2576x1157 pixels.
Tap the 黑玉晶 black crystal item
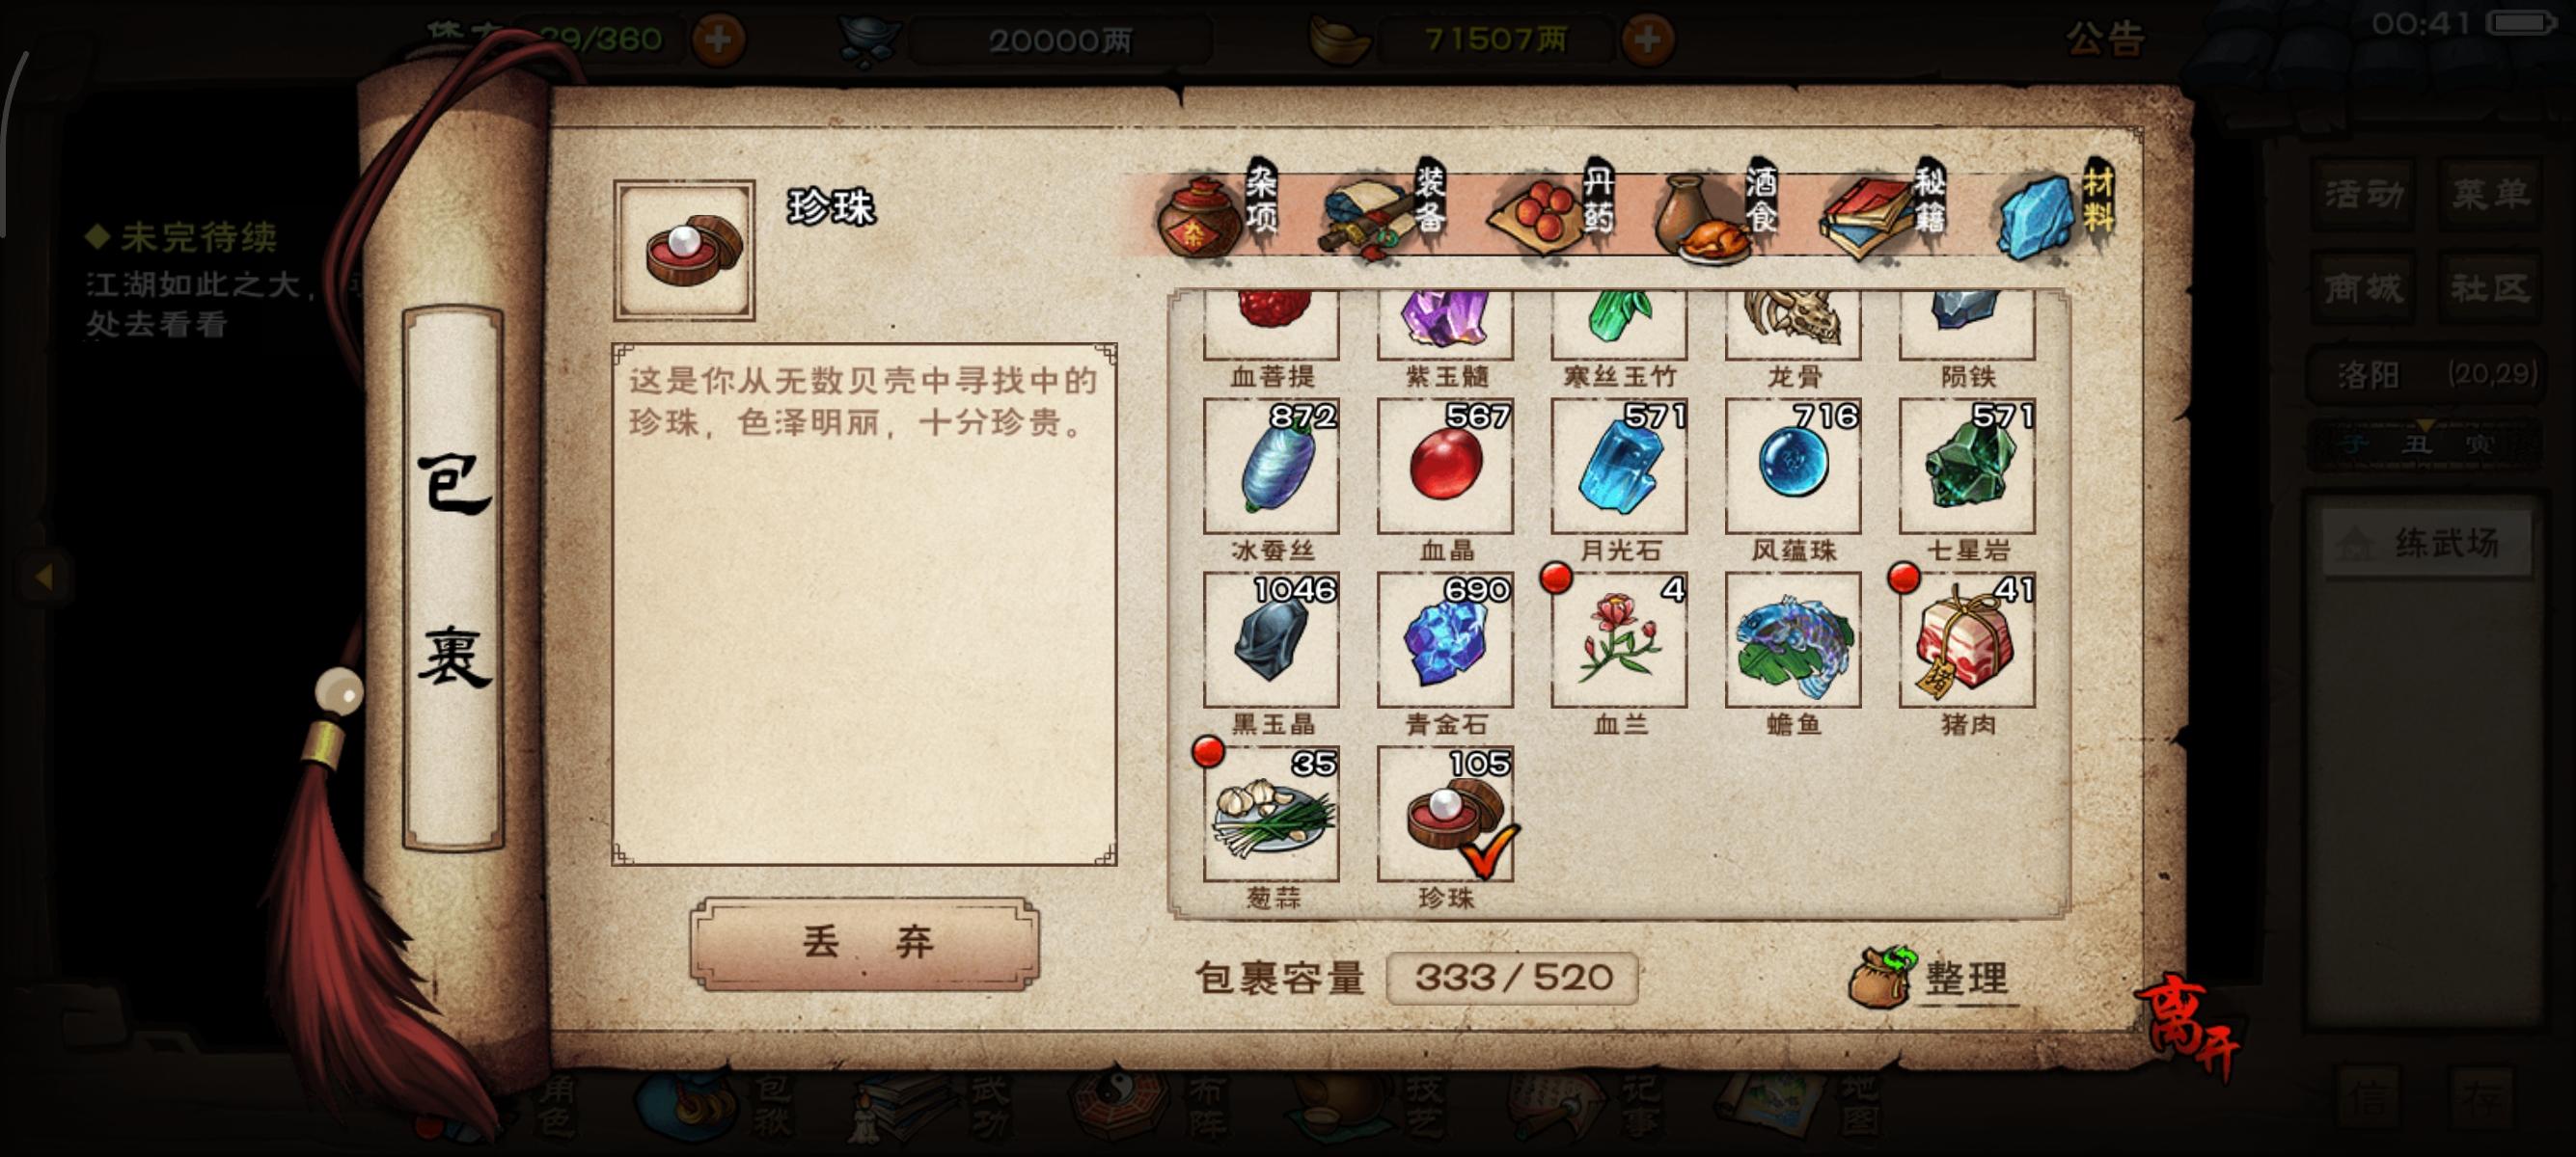1271,639
